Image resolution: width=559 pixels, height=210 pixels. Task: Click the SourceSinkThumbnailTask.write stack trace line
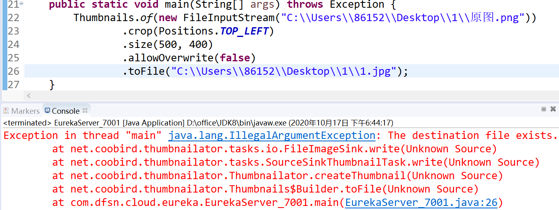click(x=296, y=162)
